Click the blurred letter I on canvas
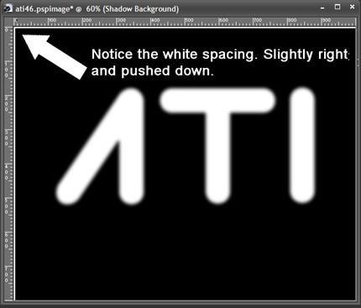Screen dimensions: 361x308 coord(302,145)
